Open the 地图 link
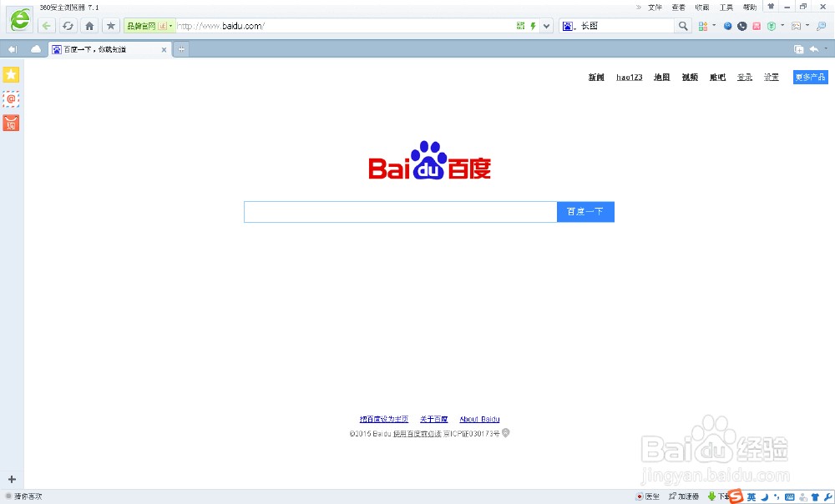 tap(662, 77)
